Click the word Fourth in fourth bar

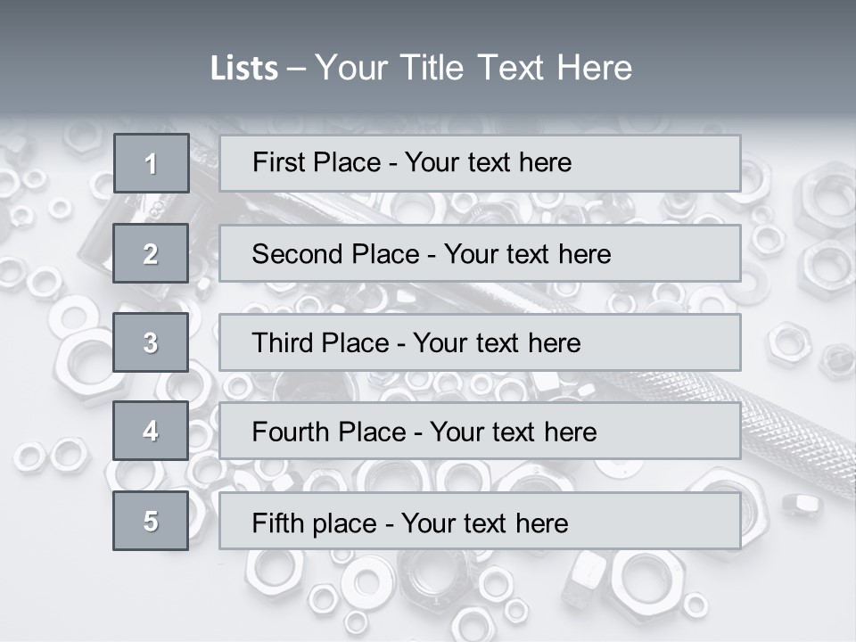pos(291,432)
